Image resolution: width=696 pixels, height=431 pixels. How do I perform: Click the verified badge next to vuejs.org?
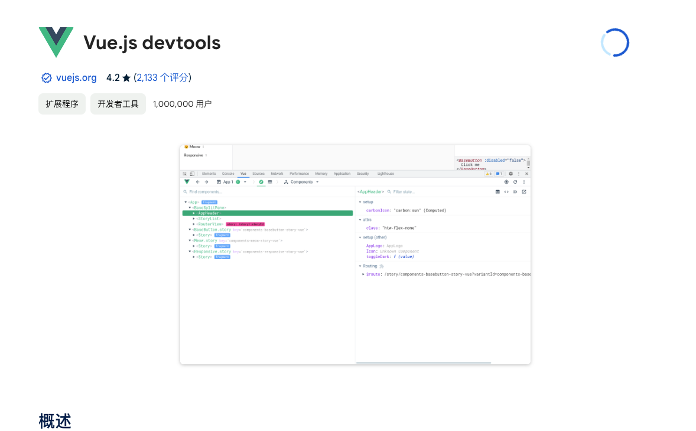click(46, 78)
